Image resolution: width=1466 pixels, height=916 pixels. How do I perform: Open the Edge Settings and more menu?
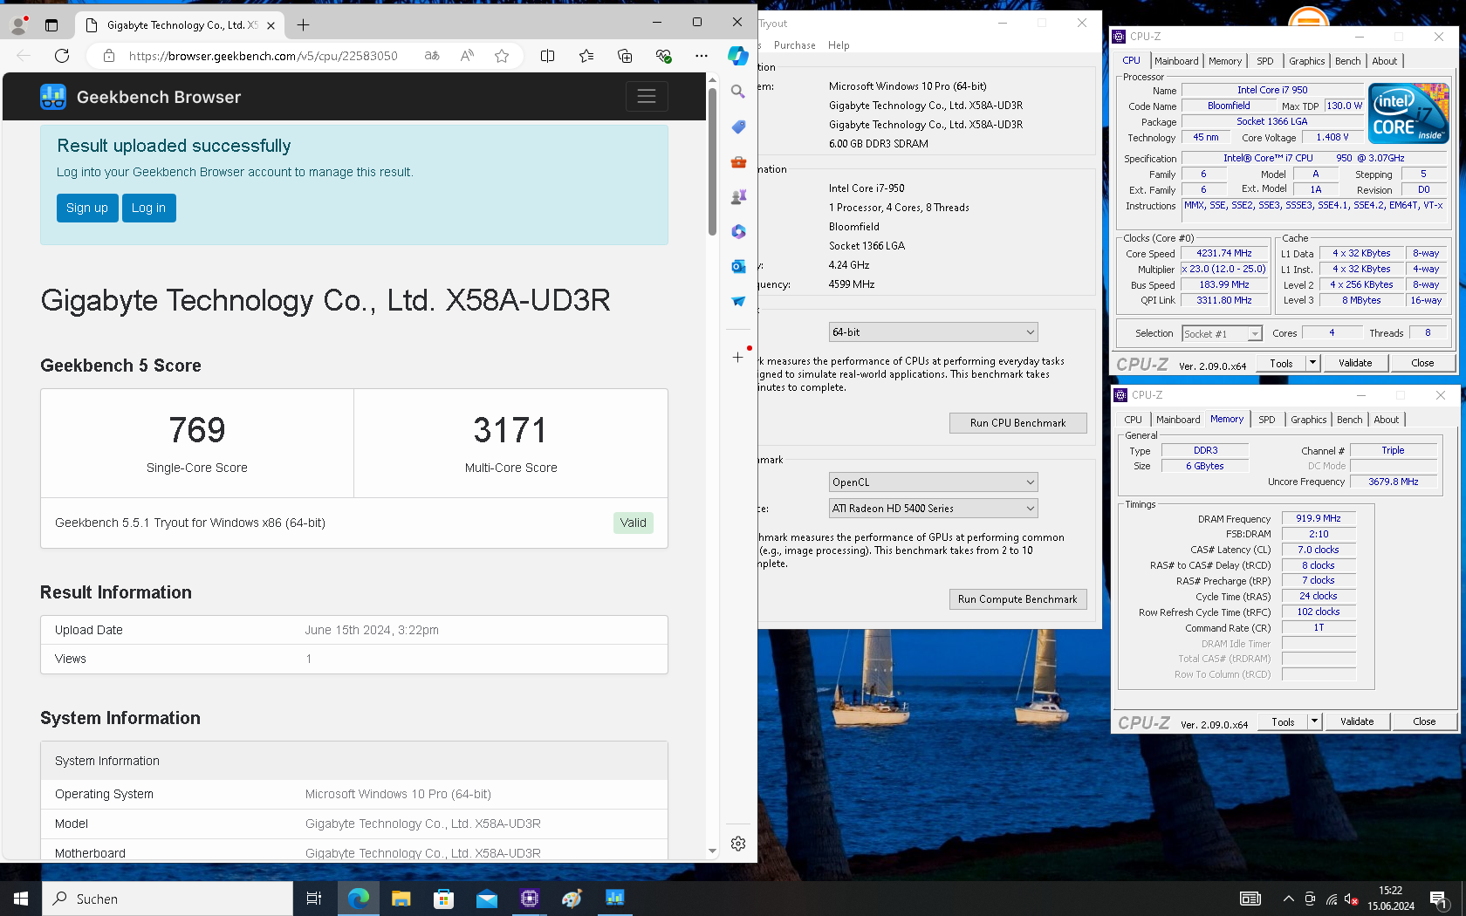pyautogui.click(x=702, y=56)
